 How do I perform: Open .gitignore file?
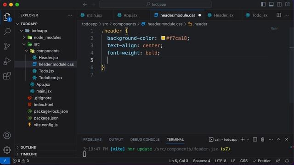[x=45, y=98]
